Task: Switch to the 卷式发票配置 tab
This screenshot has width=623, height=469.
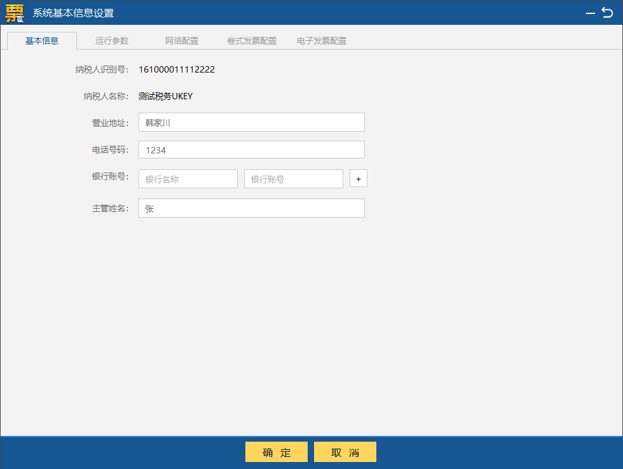Action: (252, 41)
